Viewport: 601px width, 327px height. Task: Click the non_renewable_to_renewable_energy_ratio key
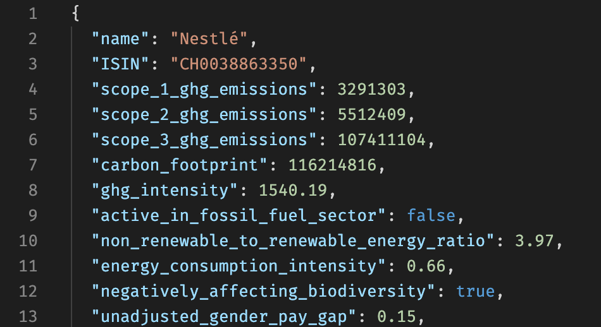point(292,241)
